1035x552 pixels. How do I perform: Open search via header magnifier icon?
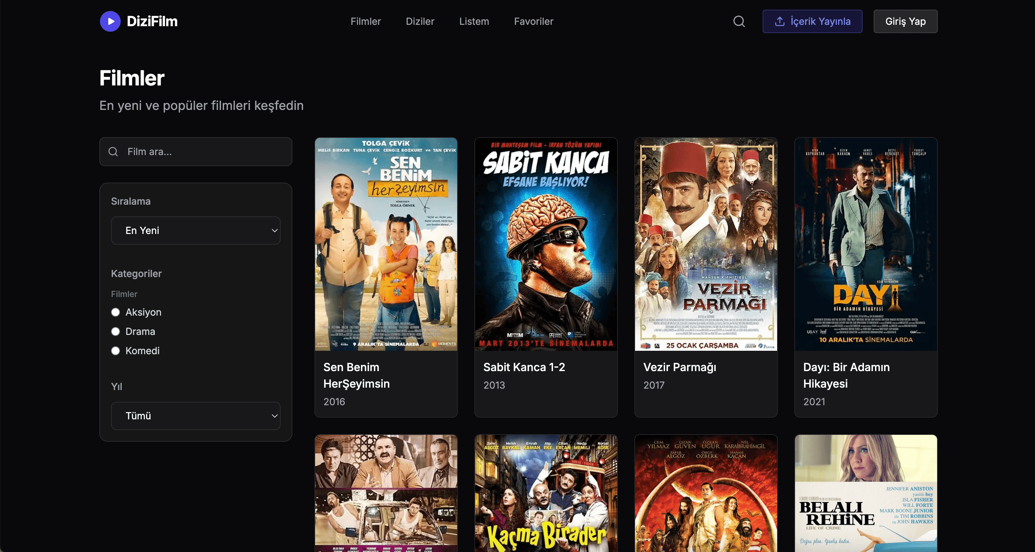click(x=739, y=21)
